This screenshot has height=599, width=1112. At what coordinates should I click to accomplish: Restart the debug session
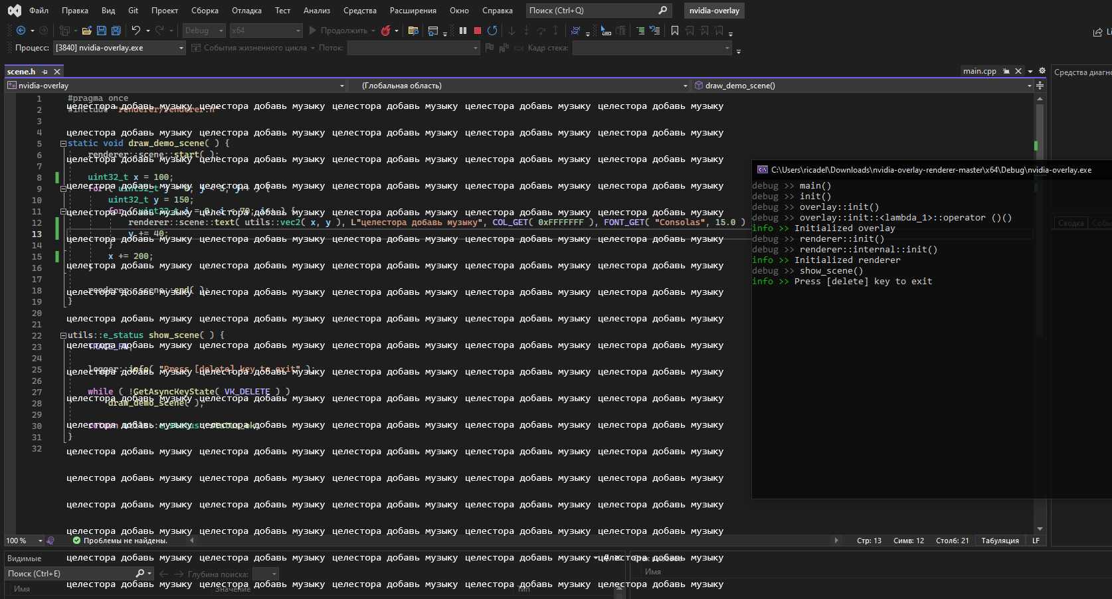(x=492, y=31)
